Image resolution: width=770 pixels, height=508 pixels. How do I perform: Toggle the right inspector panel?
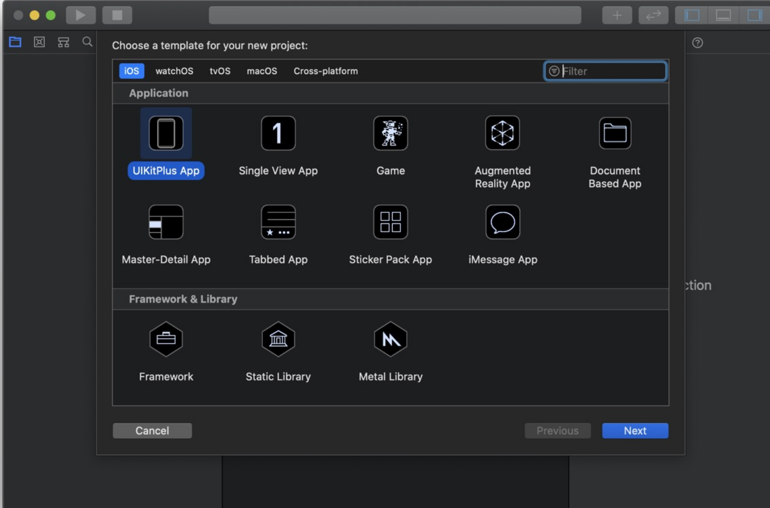point(754,15)
